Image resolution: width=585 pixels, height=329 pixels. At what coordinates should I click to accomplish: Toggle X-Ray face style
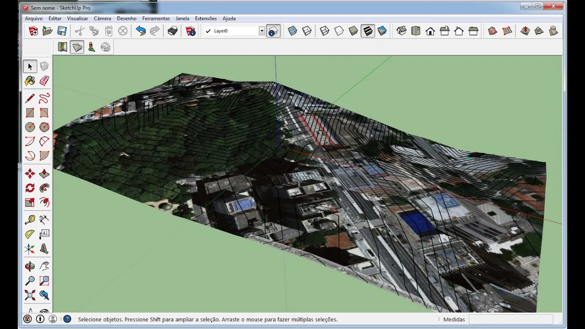tap(292, 31)
